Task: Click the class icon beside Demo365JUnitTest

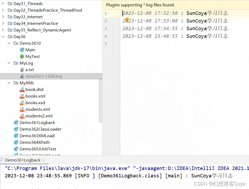Action: click(x=16, y=149)
